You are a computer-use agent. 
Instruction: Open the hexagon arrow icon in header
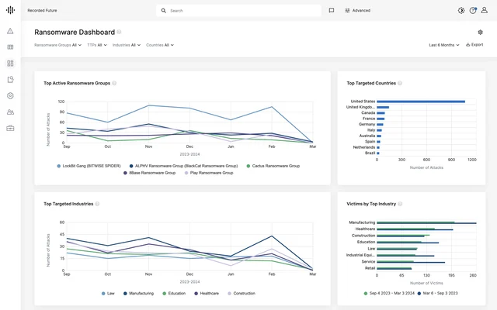[x=461, y=10]
